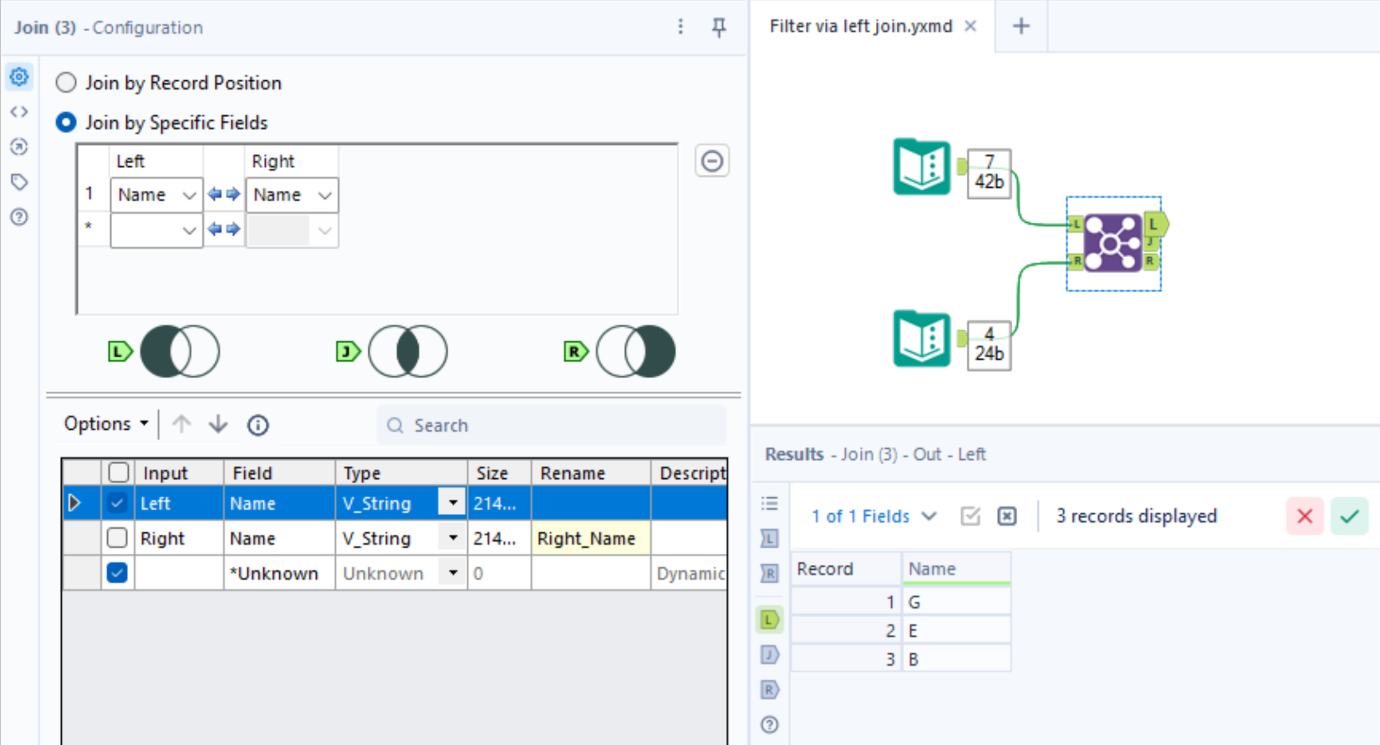Image resolution: width=1380 pixels, height=745 pixels.
Task: Switch to Filter via left join.yxmd tab
Action: [x=861, y=26]
